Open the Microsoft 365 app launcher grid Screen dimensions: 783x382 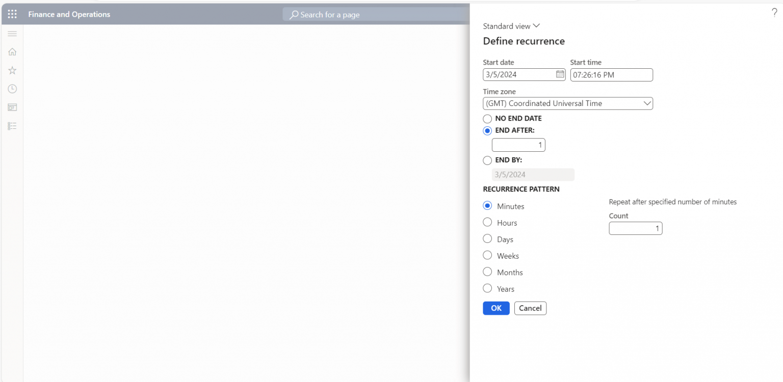click(x=12, y=14)
